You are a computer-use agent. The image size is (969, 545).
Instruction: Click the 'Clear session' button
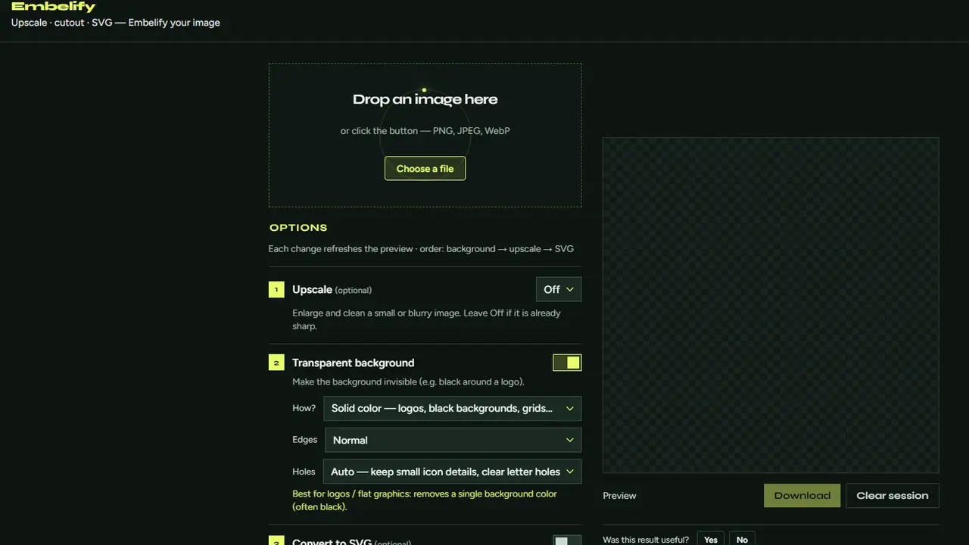pos(892,496)
